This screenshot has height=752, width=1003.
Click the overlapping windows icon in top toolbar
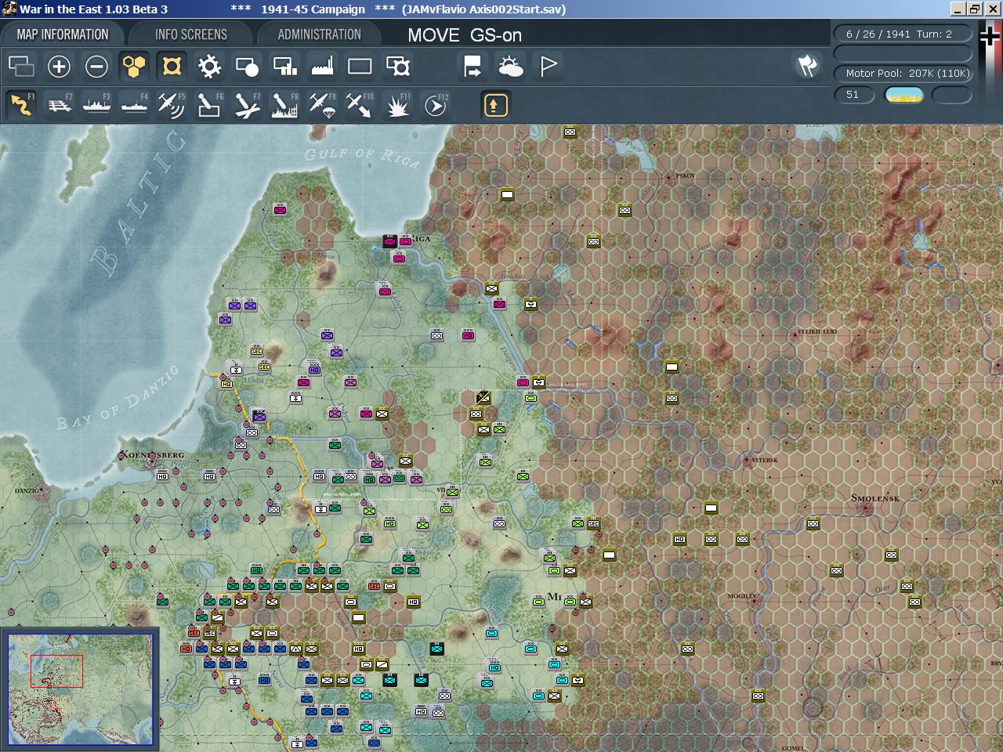point(21,67)
